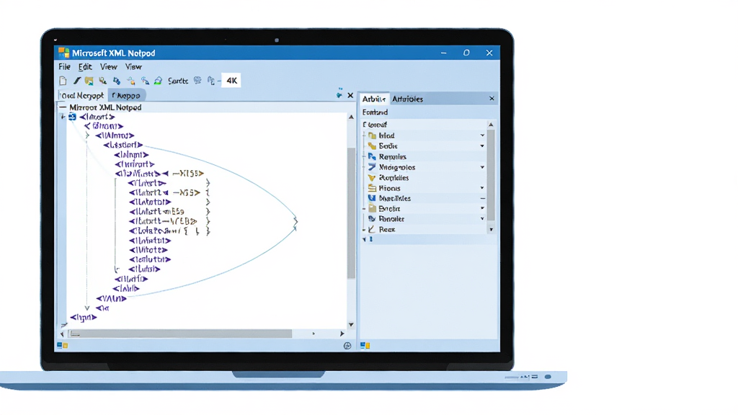Viewport: 738px width, 415px height.
Task: Select the <Ihnirart> tag in the tree
Action: point(135,164)
